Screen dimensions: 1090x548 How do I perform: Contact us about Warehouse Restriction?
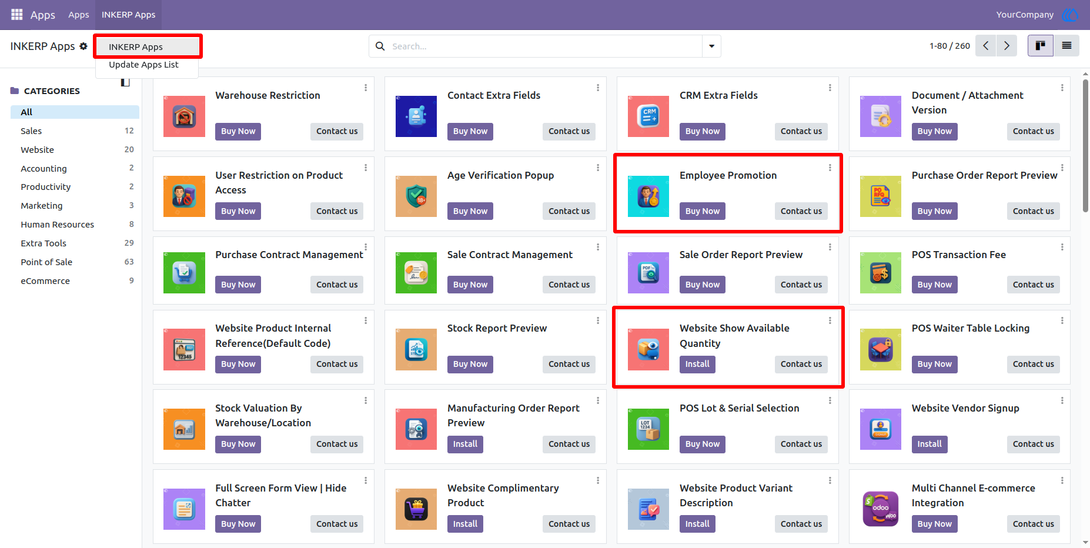[337, 131]
